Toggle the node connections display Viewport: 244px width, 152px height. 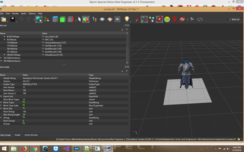tap(152, 19)
